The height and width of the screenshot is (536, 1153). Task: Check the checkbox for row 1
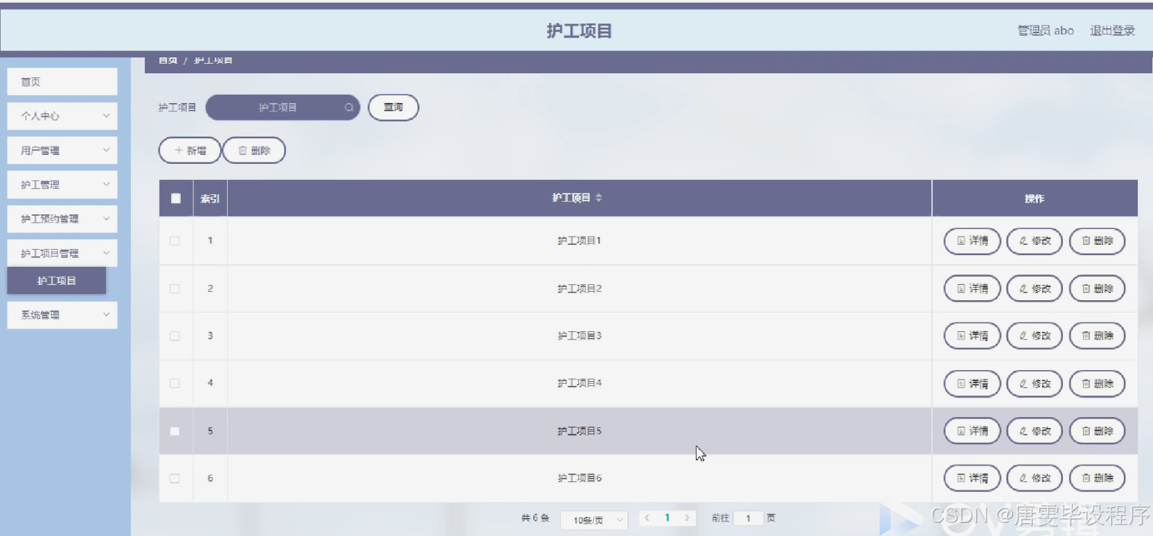[x=175, y=241]
